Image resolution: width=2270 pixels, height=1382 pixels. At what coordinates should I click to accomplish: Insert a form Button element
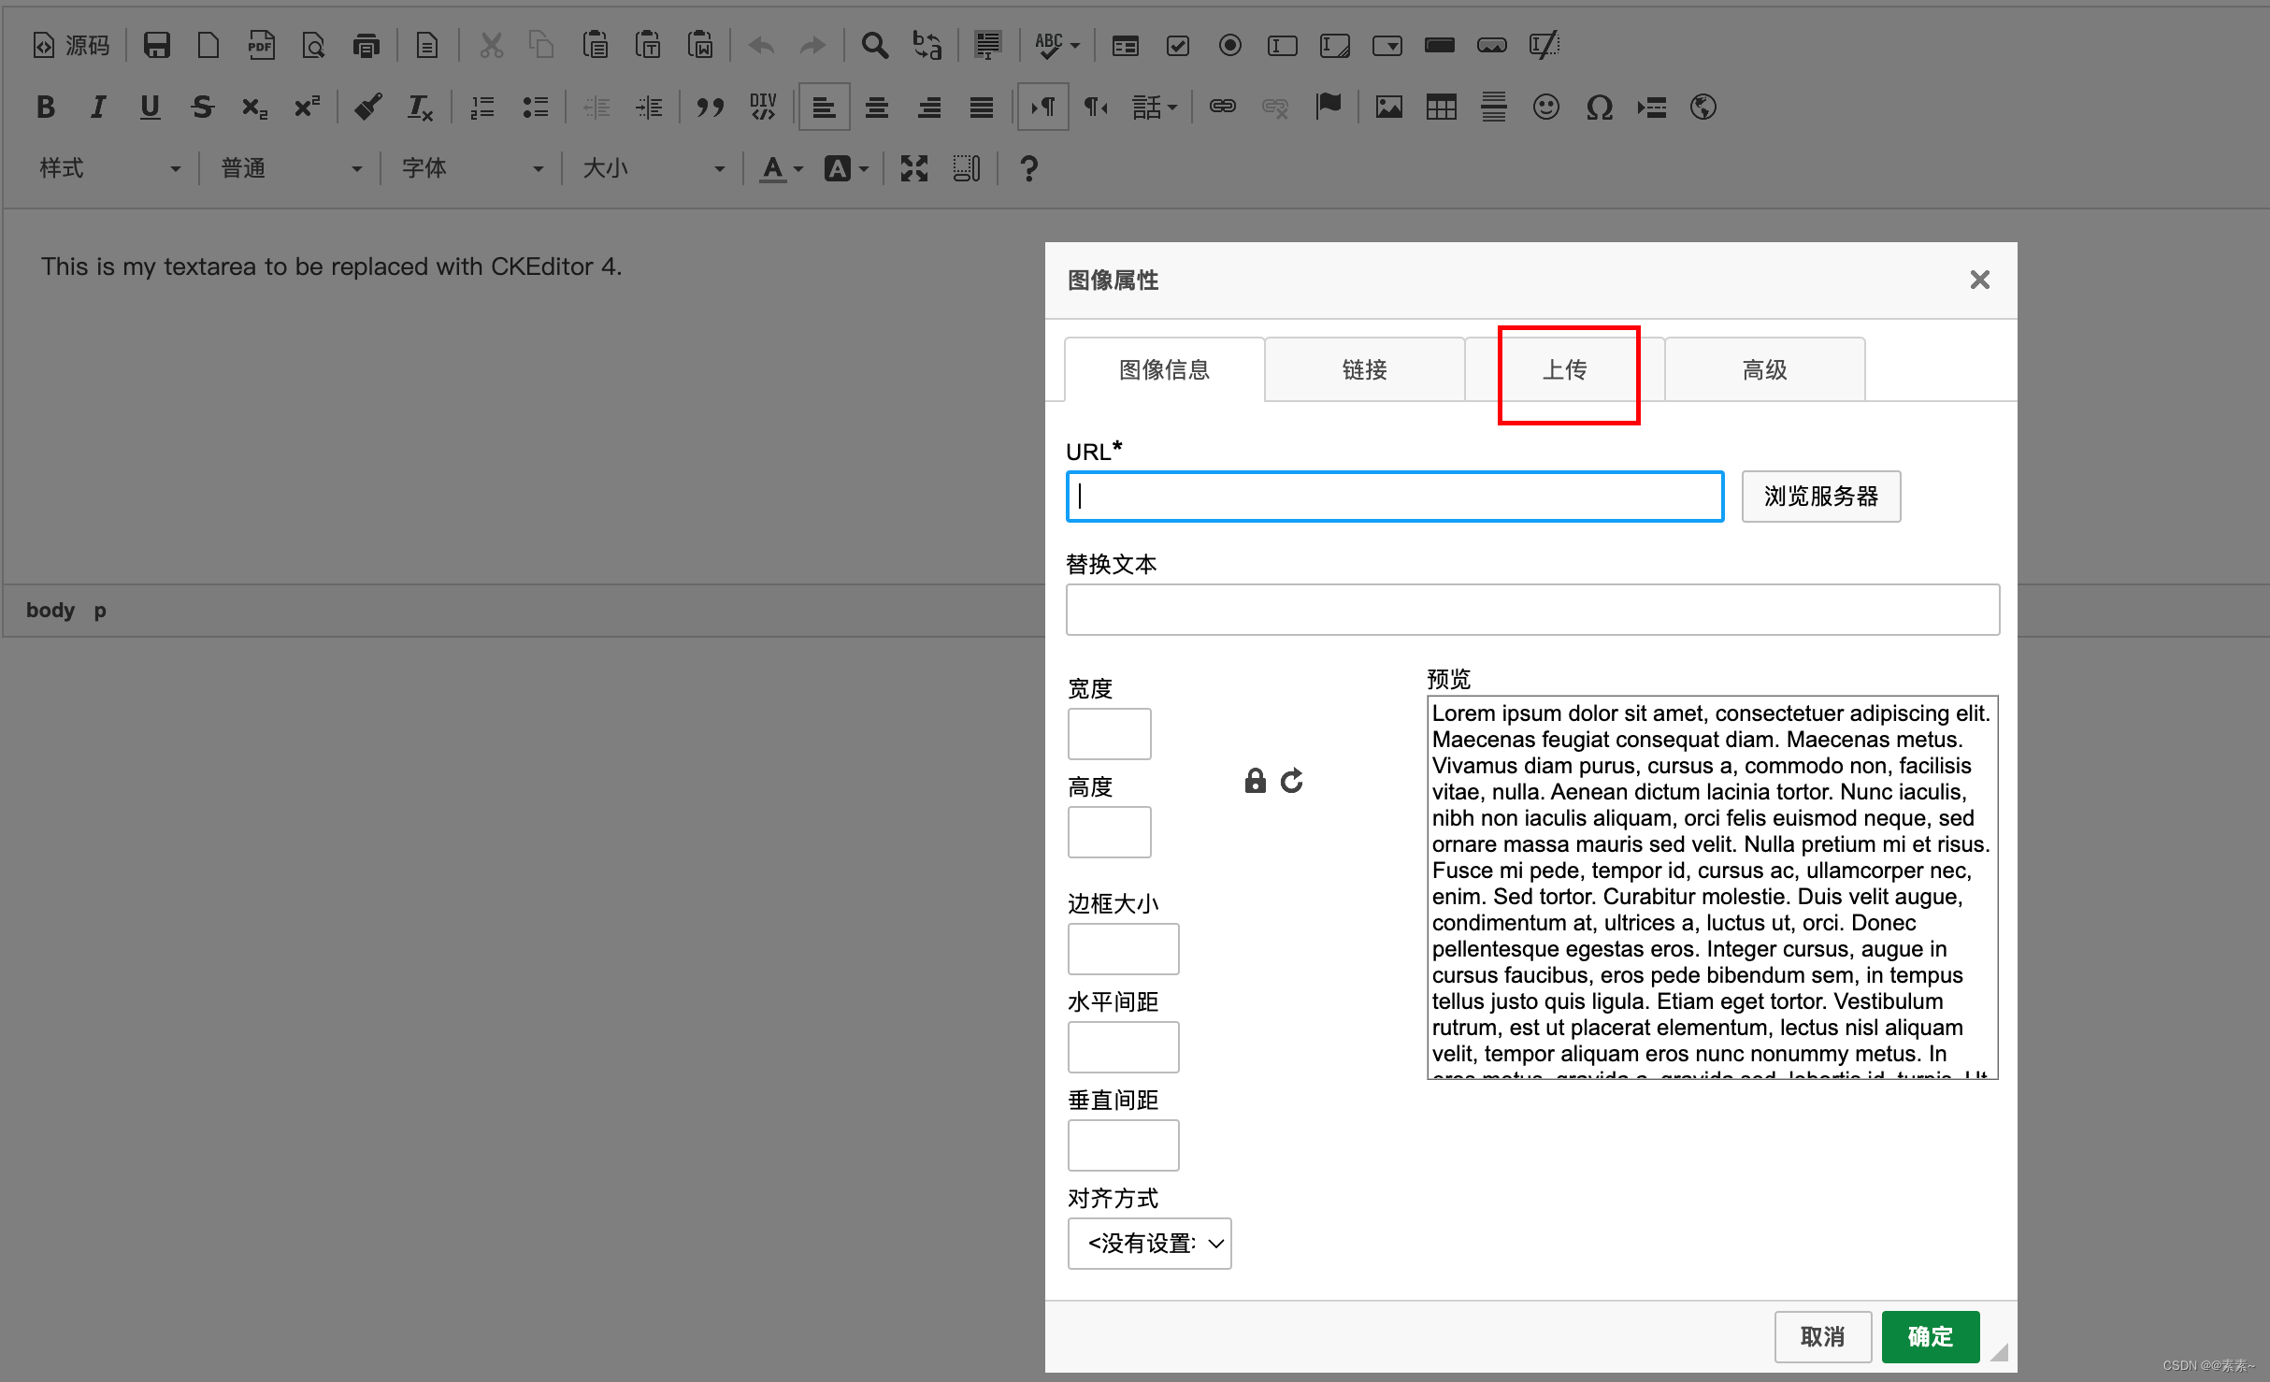1440,45
